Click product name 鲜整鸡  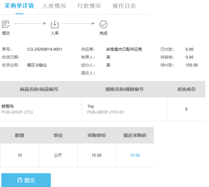point(8,106)
